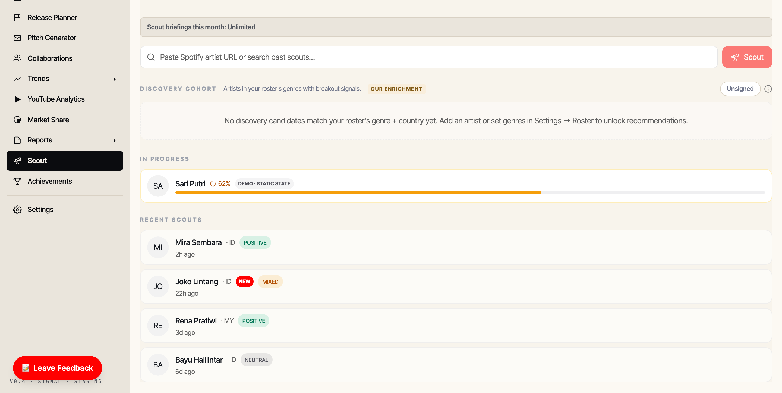Click the JO avatar for Joko Lintang
This screenshot has height=393, width=782.
click(x=158, y=287)
